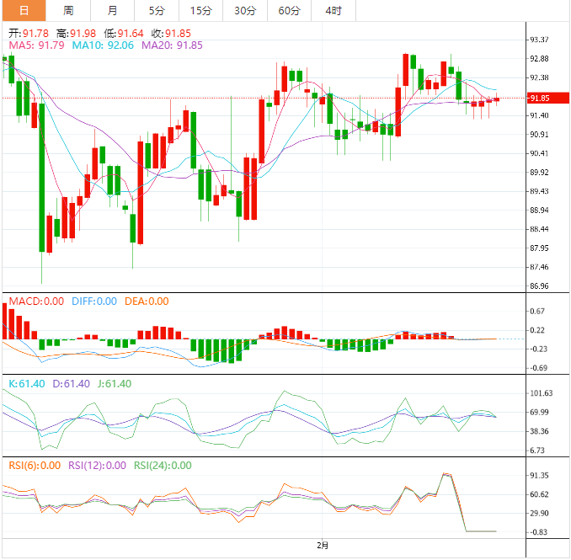
Task: Click the K:61.40 KDJ label
Action: click(27, 384)
